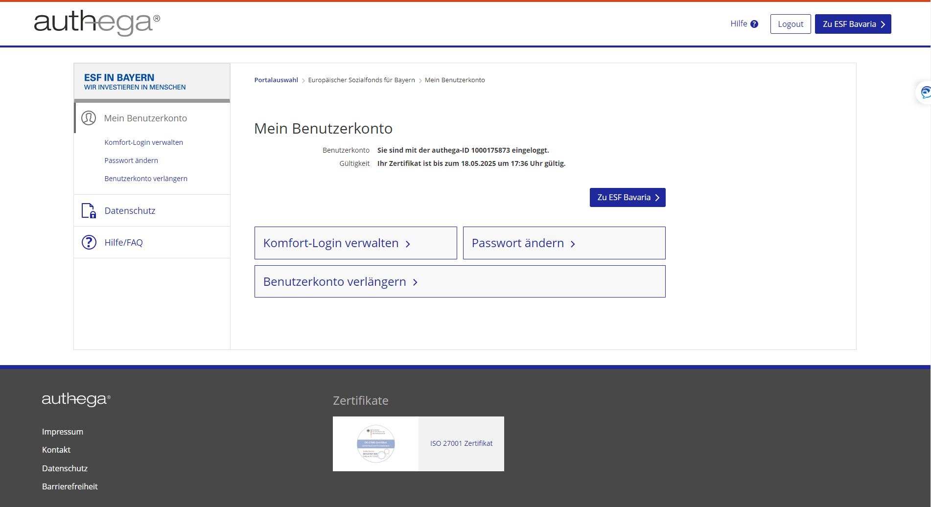Click the ESF IN BAYERN logo banner
Screen dimensions: 931x507
point(152,82)
